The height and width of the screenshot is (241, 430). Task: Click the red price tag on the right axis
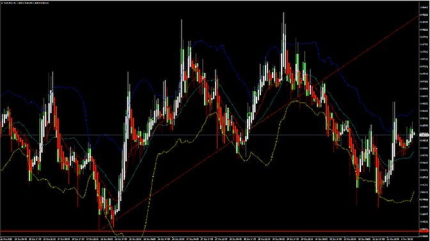click(424, 231)
